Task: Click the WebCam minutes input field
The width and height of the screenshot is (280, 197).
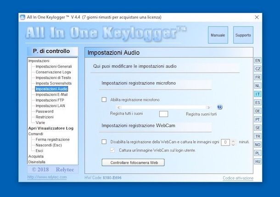Action: click(225, 142)
